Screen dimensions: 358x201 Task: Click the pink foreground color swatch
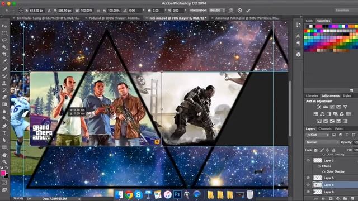[3, 173]
